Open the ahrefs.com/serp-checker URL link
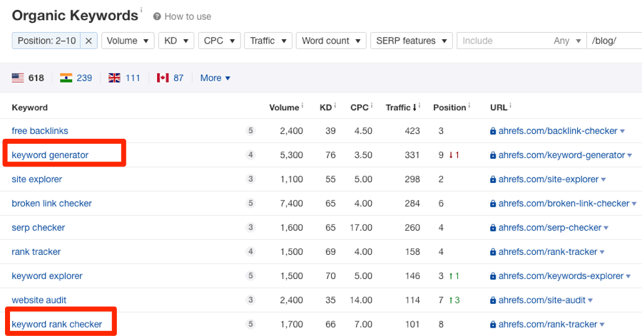The height and width of the screenshot is (336, 642). (550, 227)
